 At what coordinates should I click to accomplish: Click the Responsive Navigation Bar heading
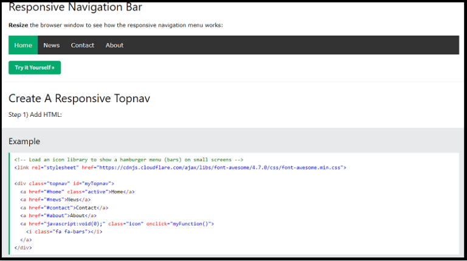[75, 8]
